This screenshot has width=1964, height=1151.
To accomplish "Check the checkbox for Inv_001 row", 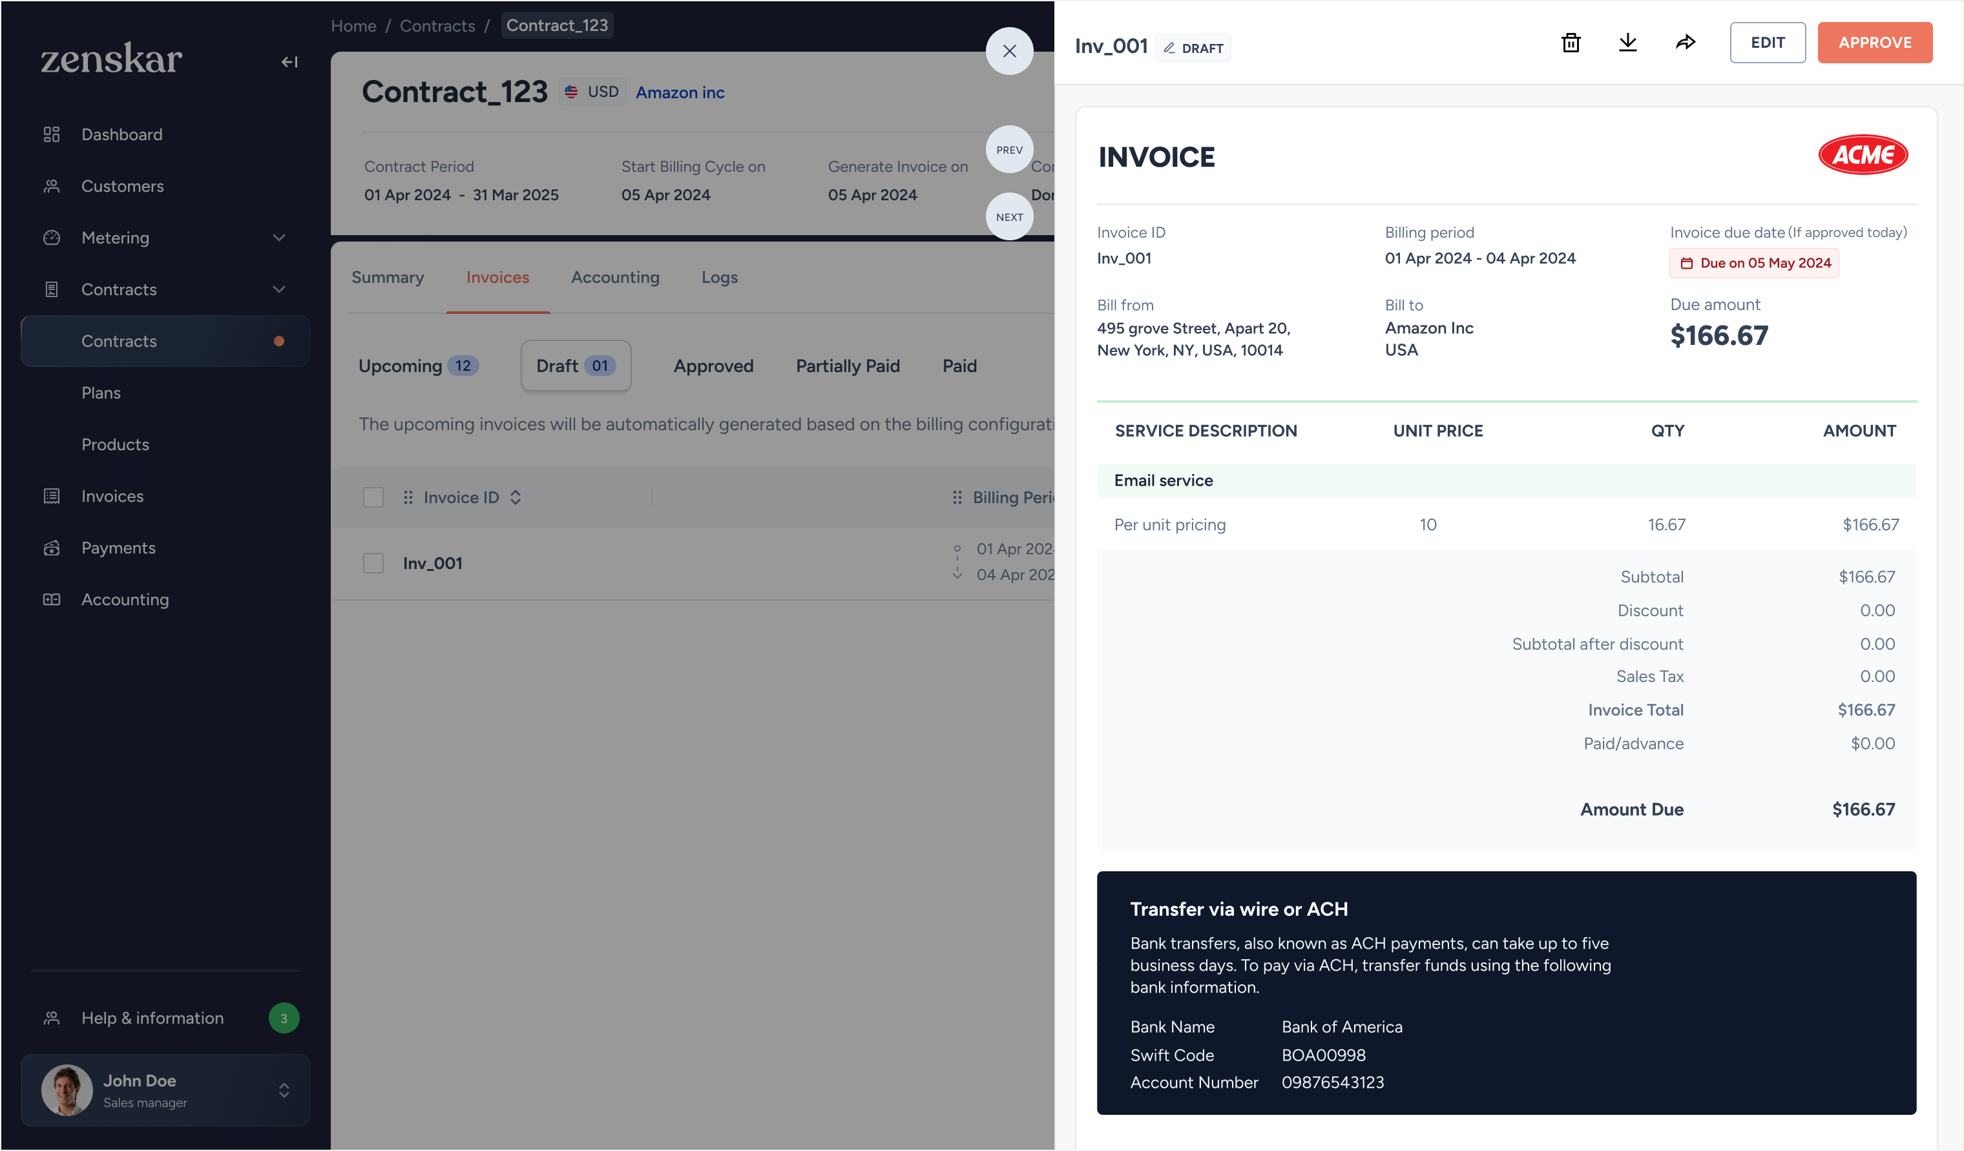I will (373, 563).
